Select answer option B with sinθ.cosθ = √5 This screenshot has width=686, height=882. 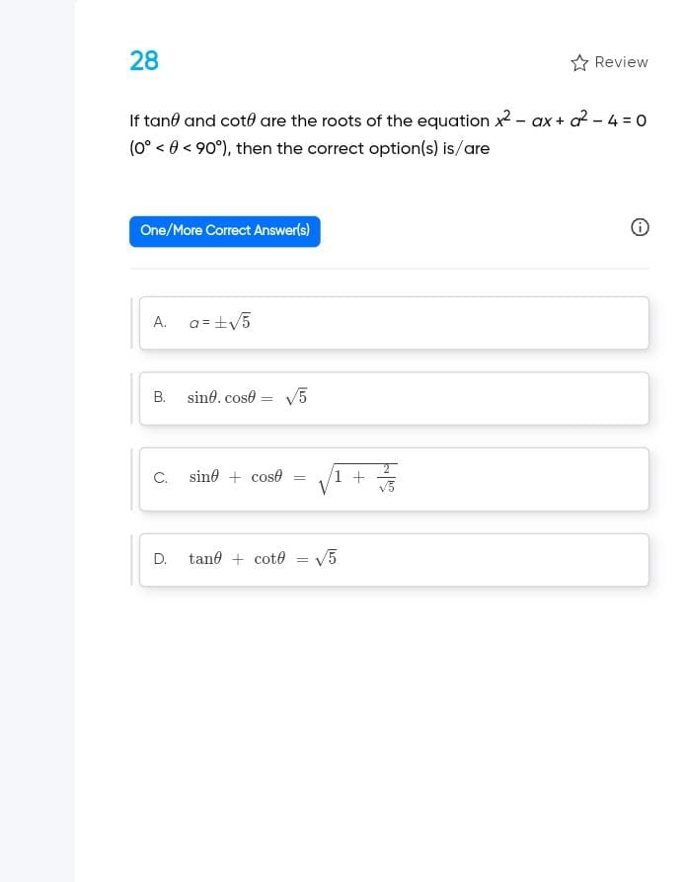[395, 397]
